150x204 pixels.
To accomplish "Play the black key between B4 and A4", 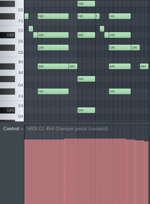I will tap(7, 66).
